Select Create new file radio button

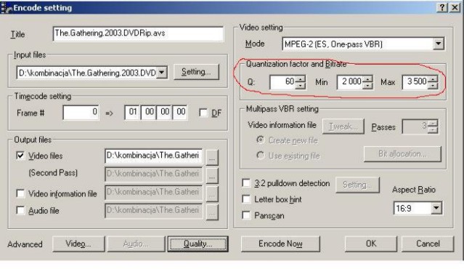point(261,140)
